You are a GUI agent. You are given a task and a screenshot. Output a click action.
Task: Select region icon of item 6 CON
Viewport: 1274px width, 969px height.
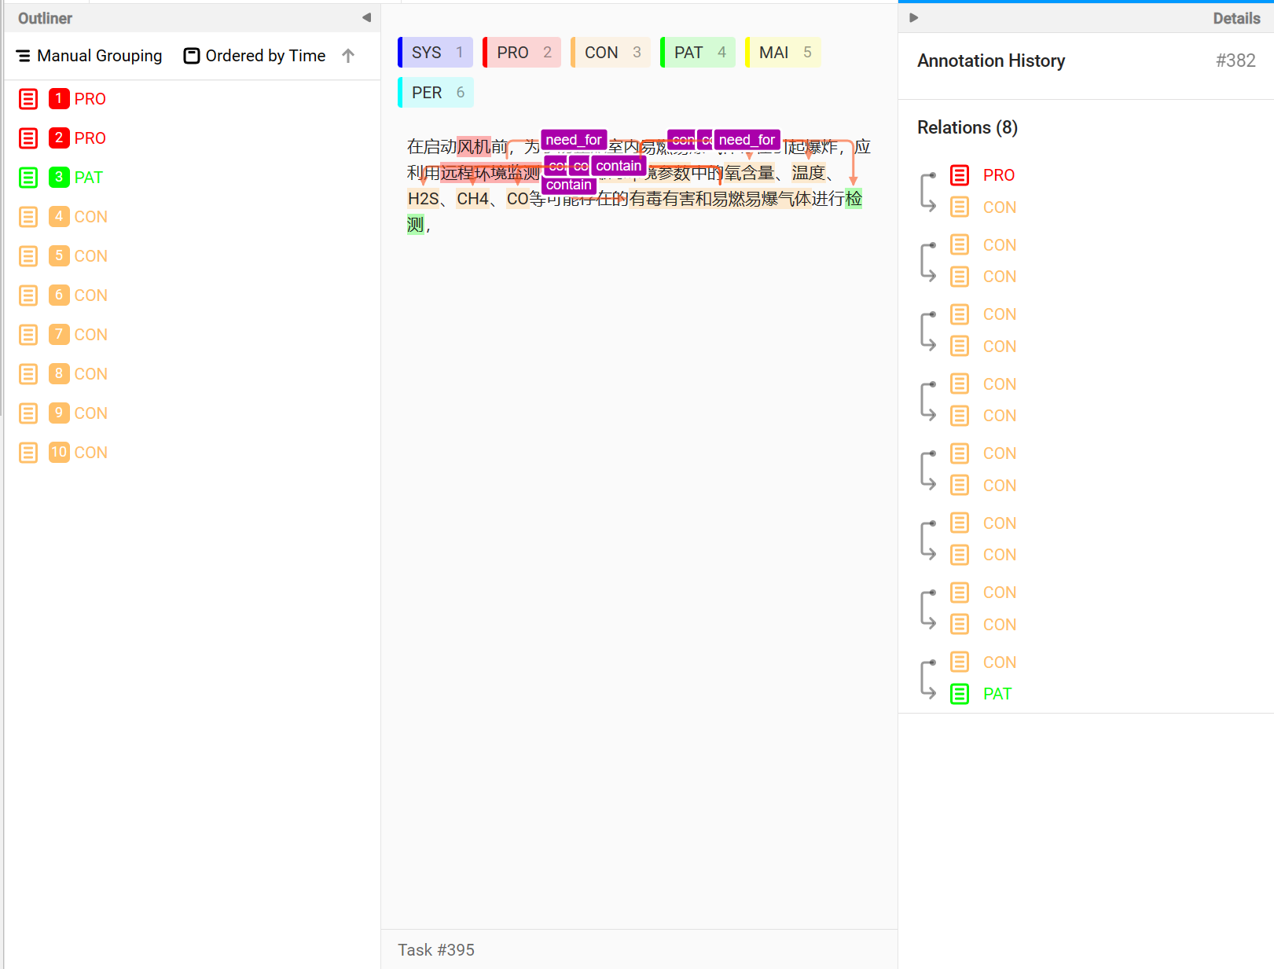pyautogui.click(x=28, y=295)
